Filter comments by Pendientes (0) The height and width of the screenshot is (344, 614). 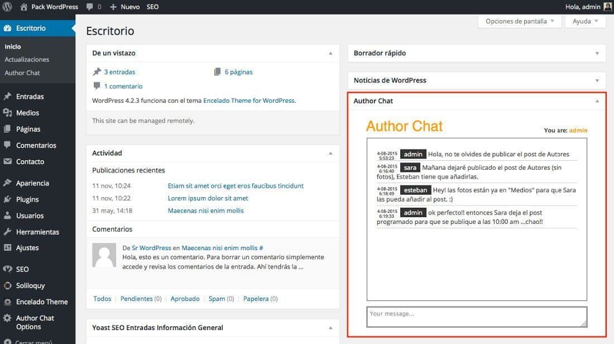click(141, 299)
